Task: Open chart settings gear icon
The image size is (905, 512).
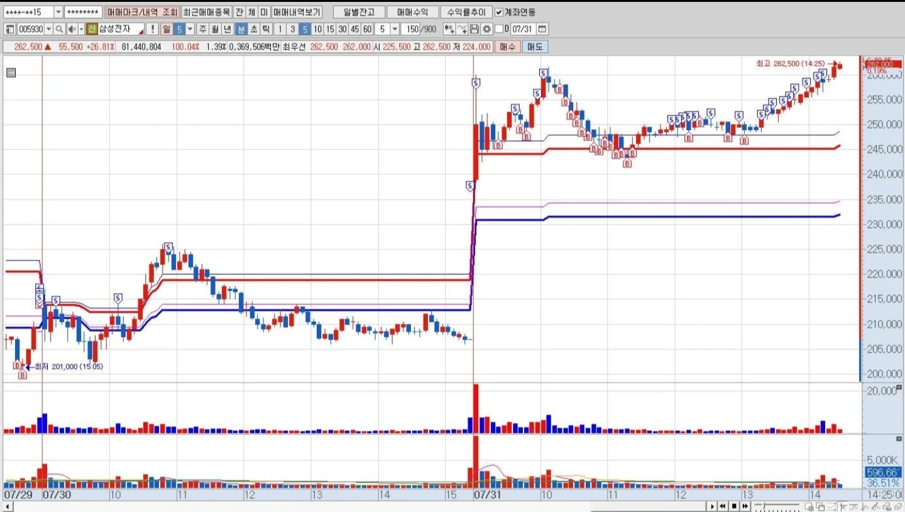Action: click(486, 29)
